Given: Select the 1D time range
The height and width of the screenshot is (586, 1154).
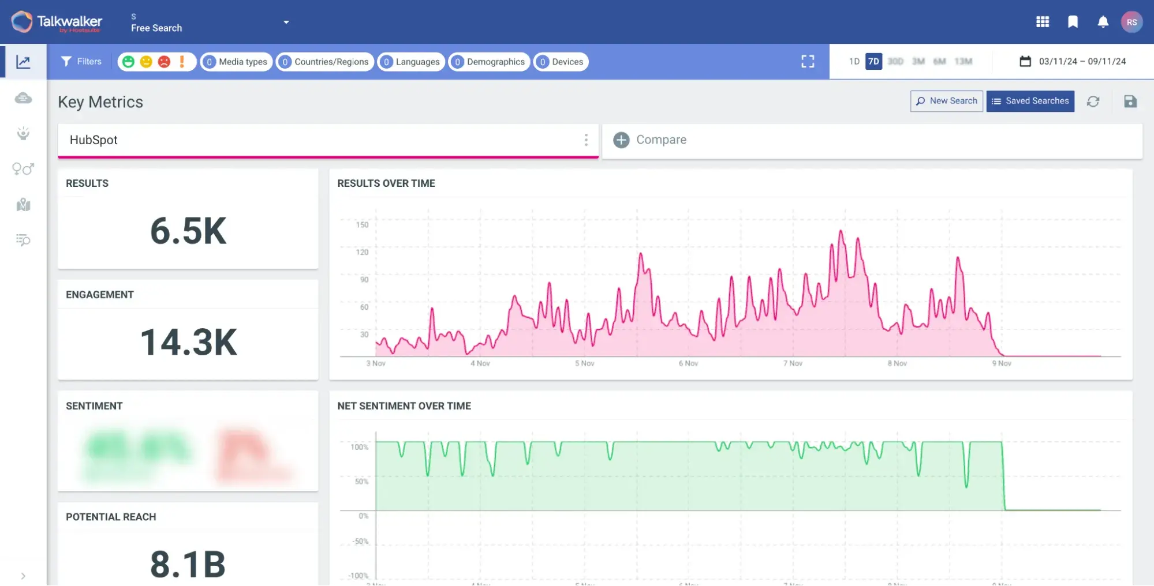Looking at the screenshot, I should pos(854,61).
